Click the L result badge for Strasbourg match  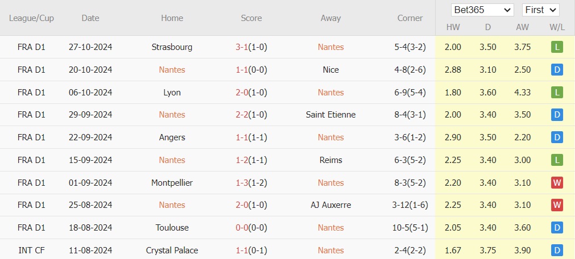[556, 47]
